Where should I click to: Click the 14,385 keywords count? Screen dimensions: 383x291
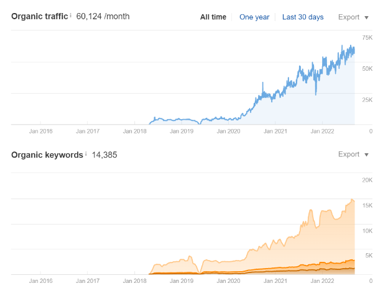[x=104, y=154]
